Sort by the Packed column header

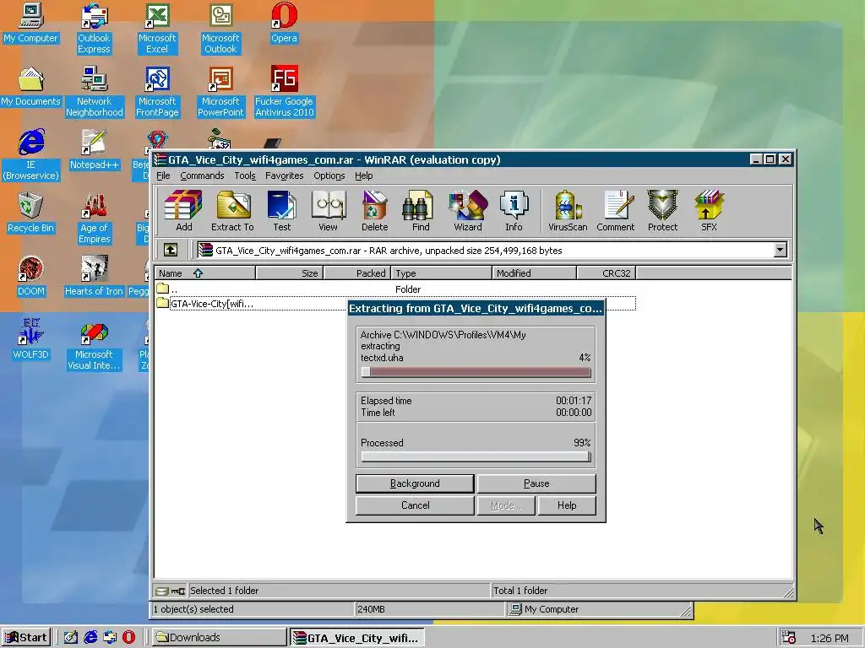coord(357,273)
